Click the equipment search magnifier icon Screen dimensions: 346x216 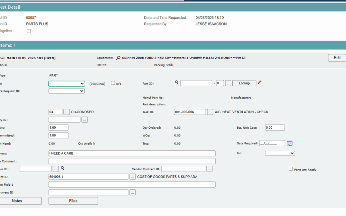pyautogui.click(x=118, y=58)
